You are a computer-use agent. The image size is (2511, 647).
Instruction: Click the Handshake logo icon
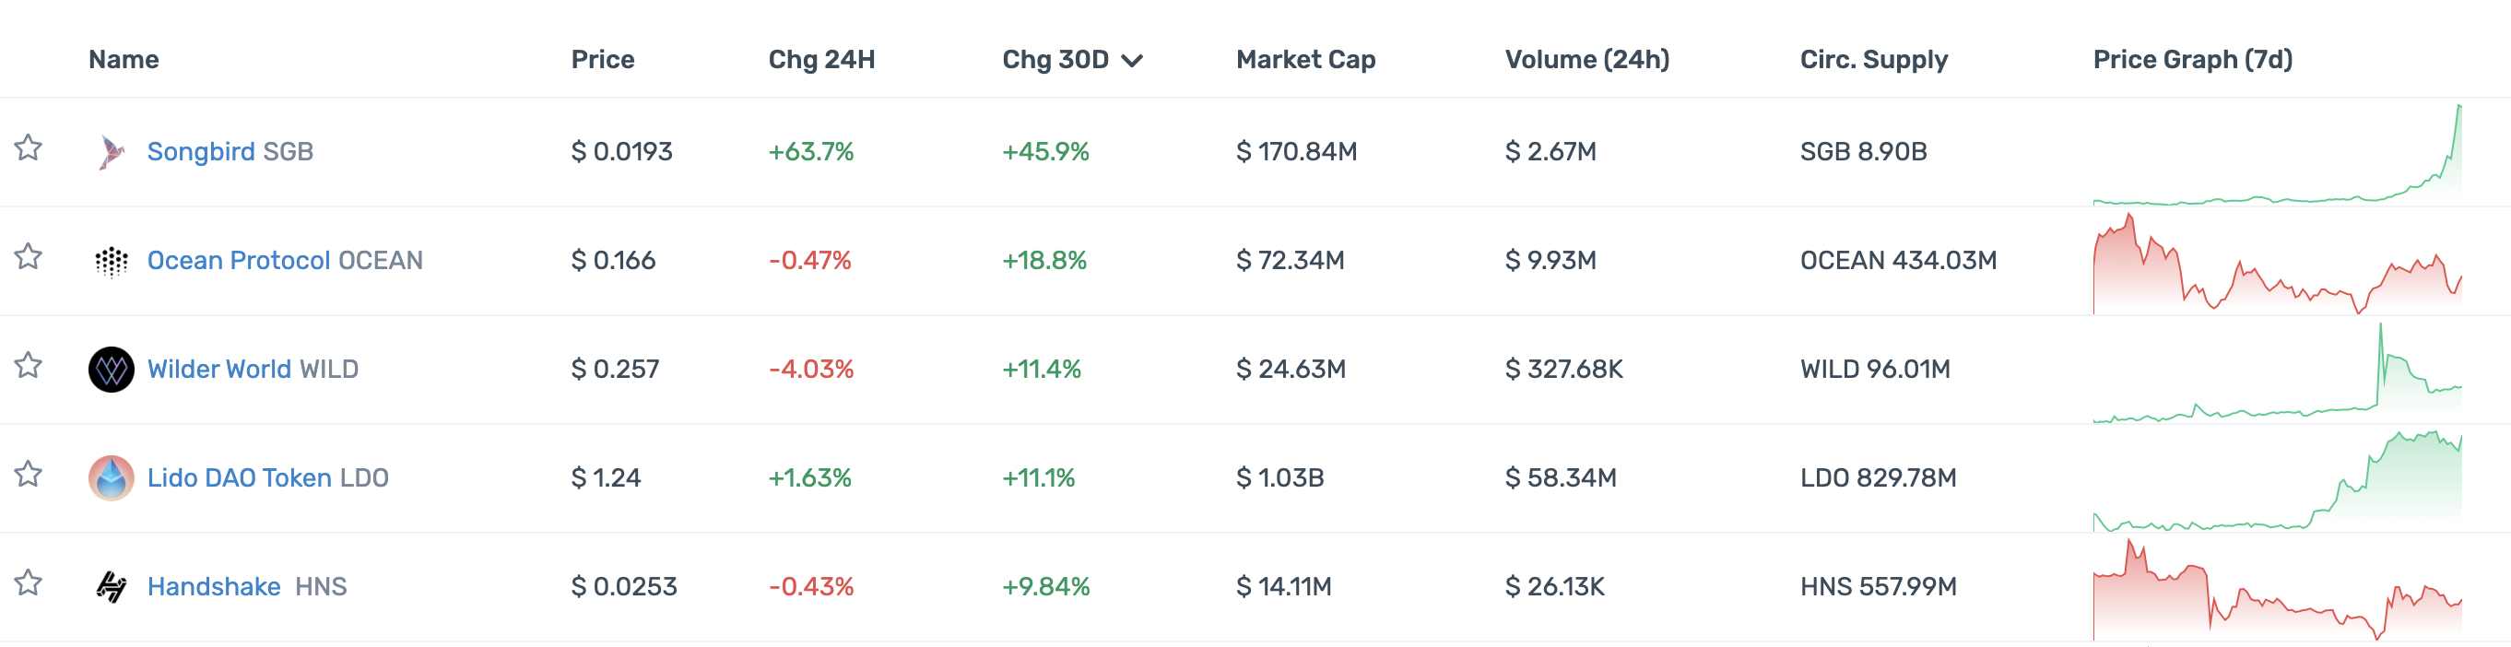(x=112, y=586)
